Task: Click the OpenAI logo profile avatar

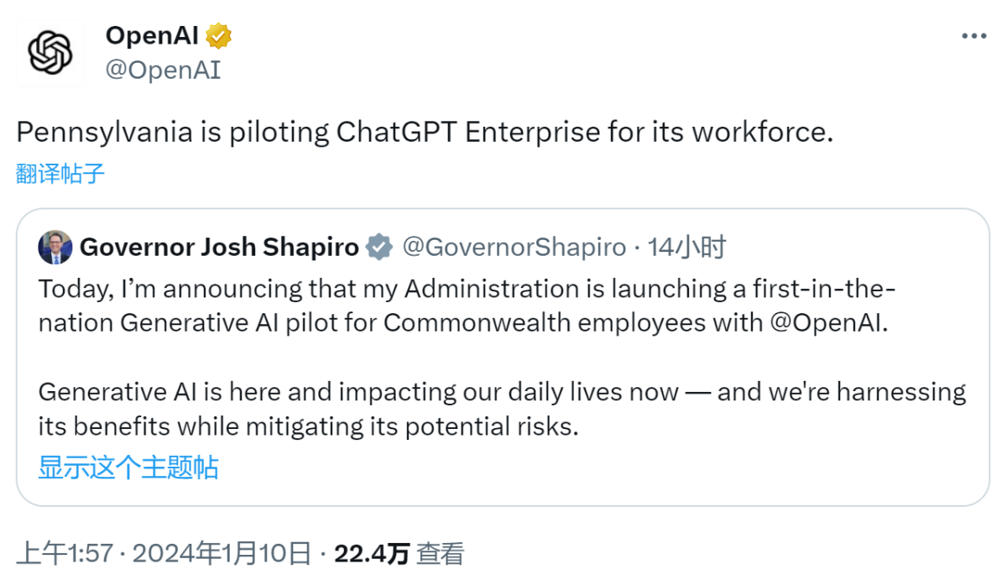Action: [50, 53]
